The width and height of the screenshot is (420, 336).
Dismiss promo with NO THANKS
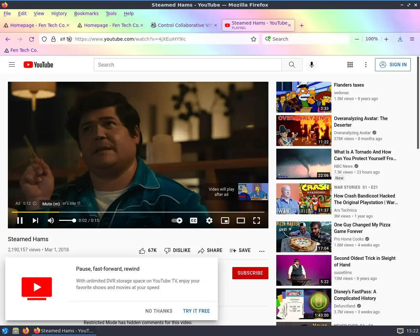[159, 311]
